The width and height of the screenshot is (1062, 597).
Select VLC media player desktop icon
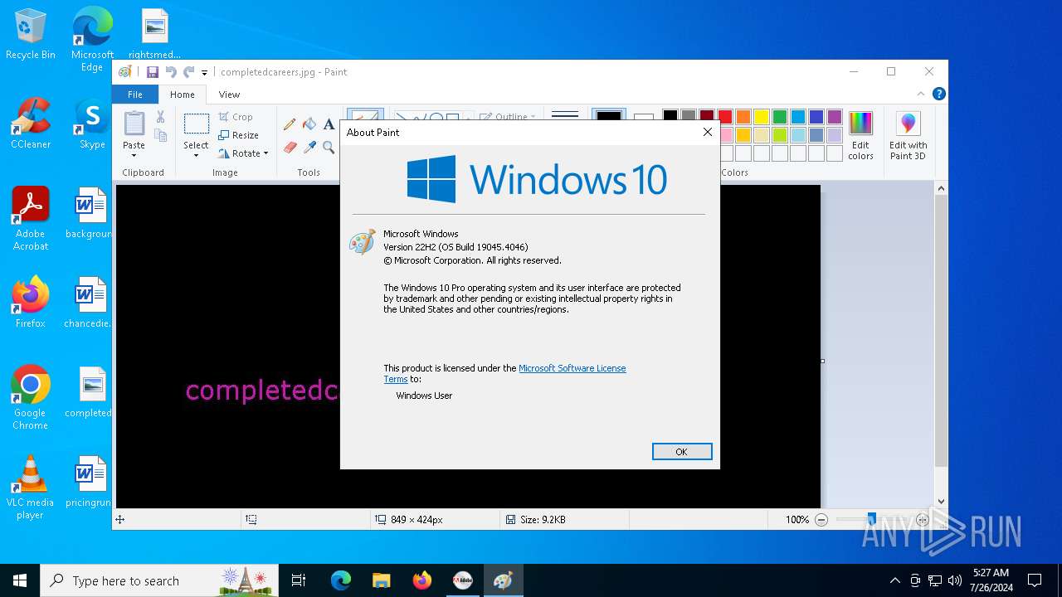pos(30,488)
